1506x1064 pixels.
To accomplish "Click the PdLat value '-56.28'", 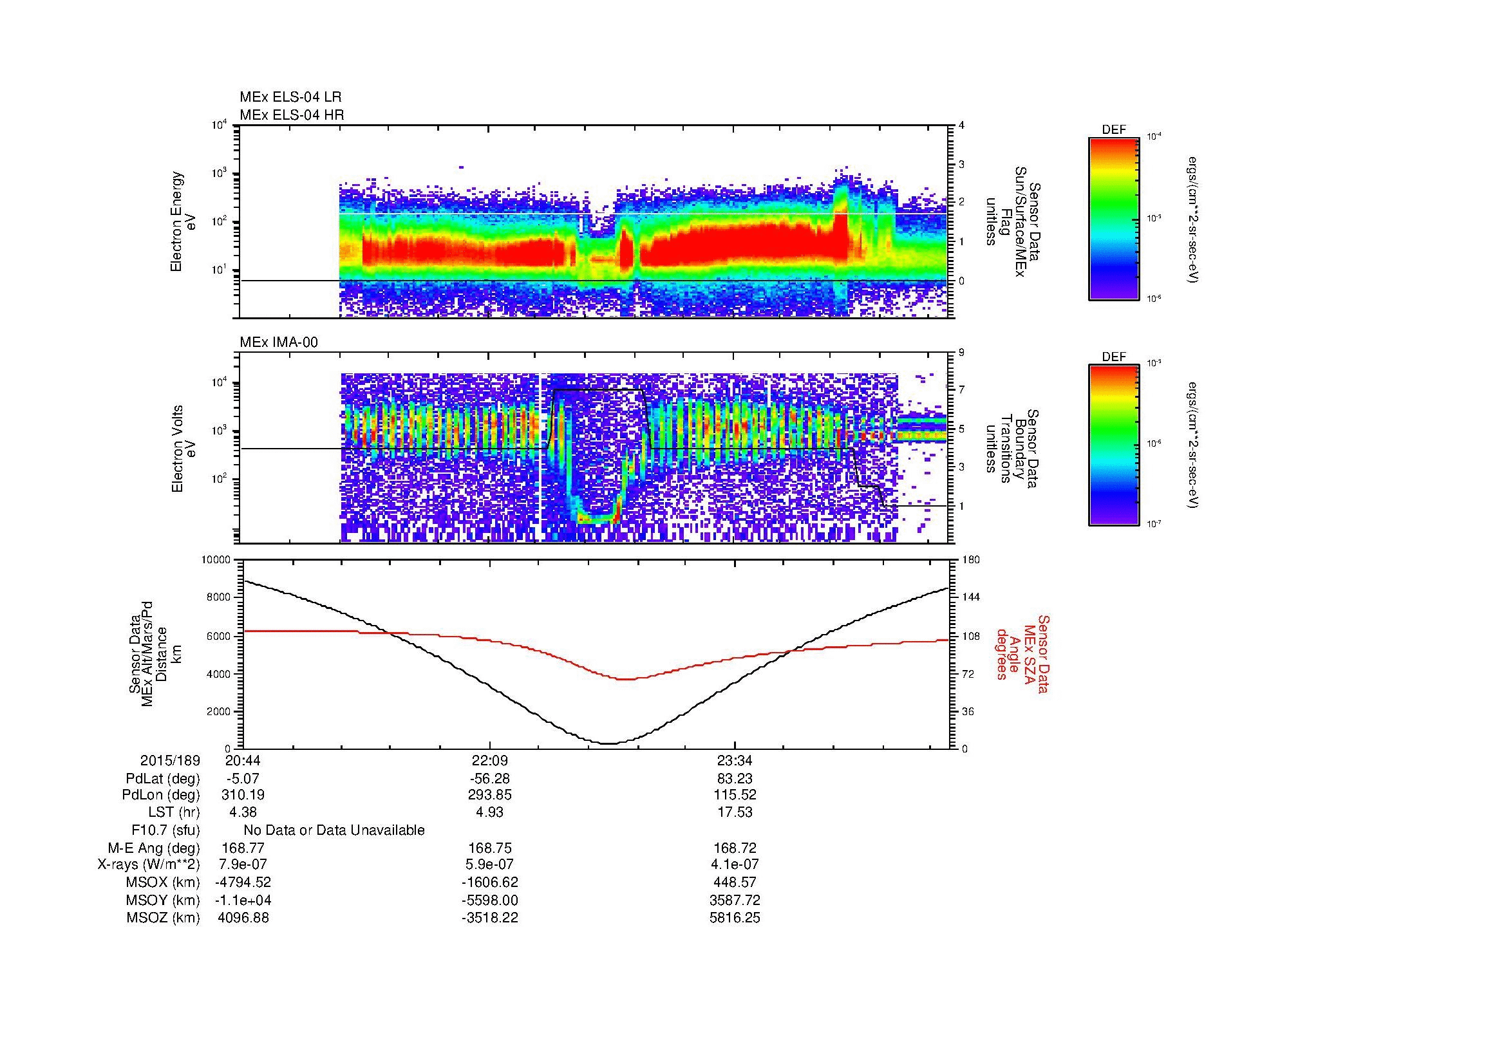I will (490, 779).
